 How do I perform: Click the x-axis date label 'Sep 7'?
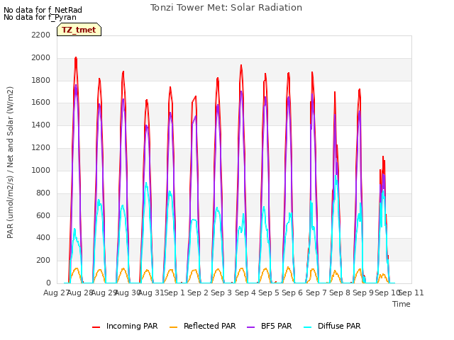(x=316, y=293)
